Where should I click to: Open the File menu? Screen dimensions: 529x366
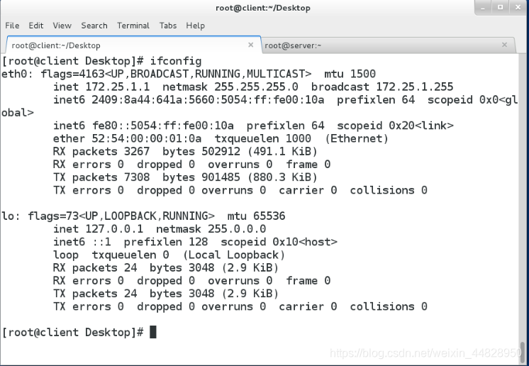pos(12,26)
